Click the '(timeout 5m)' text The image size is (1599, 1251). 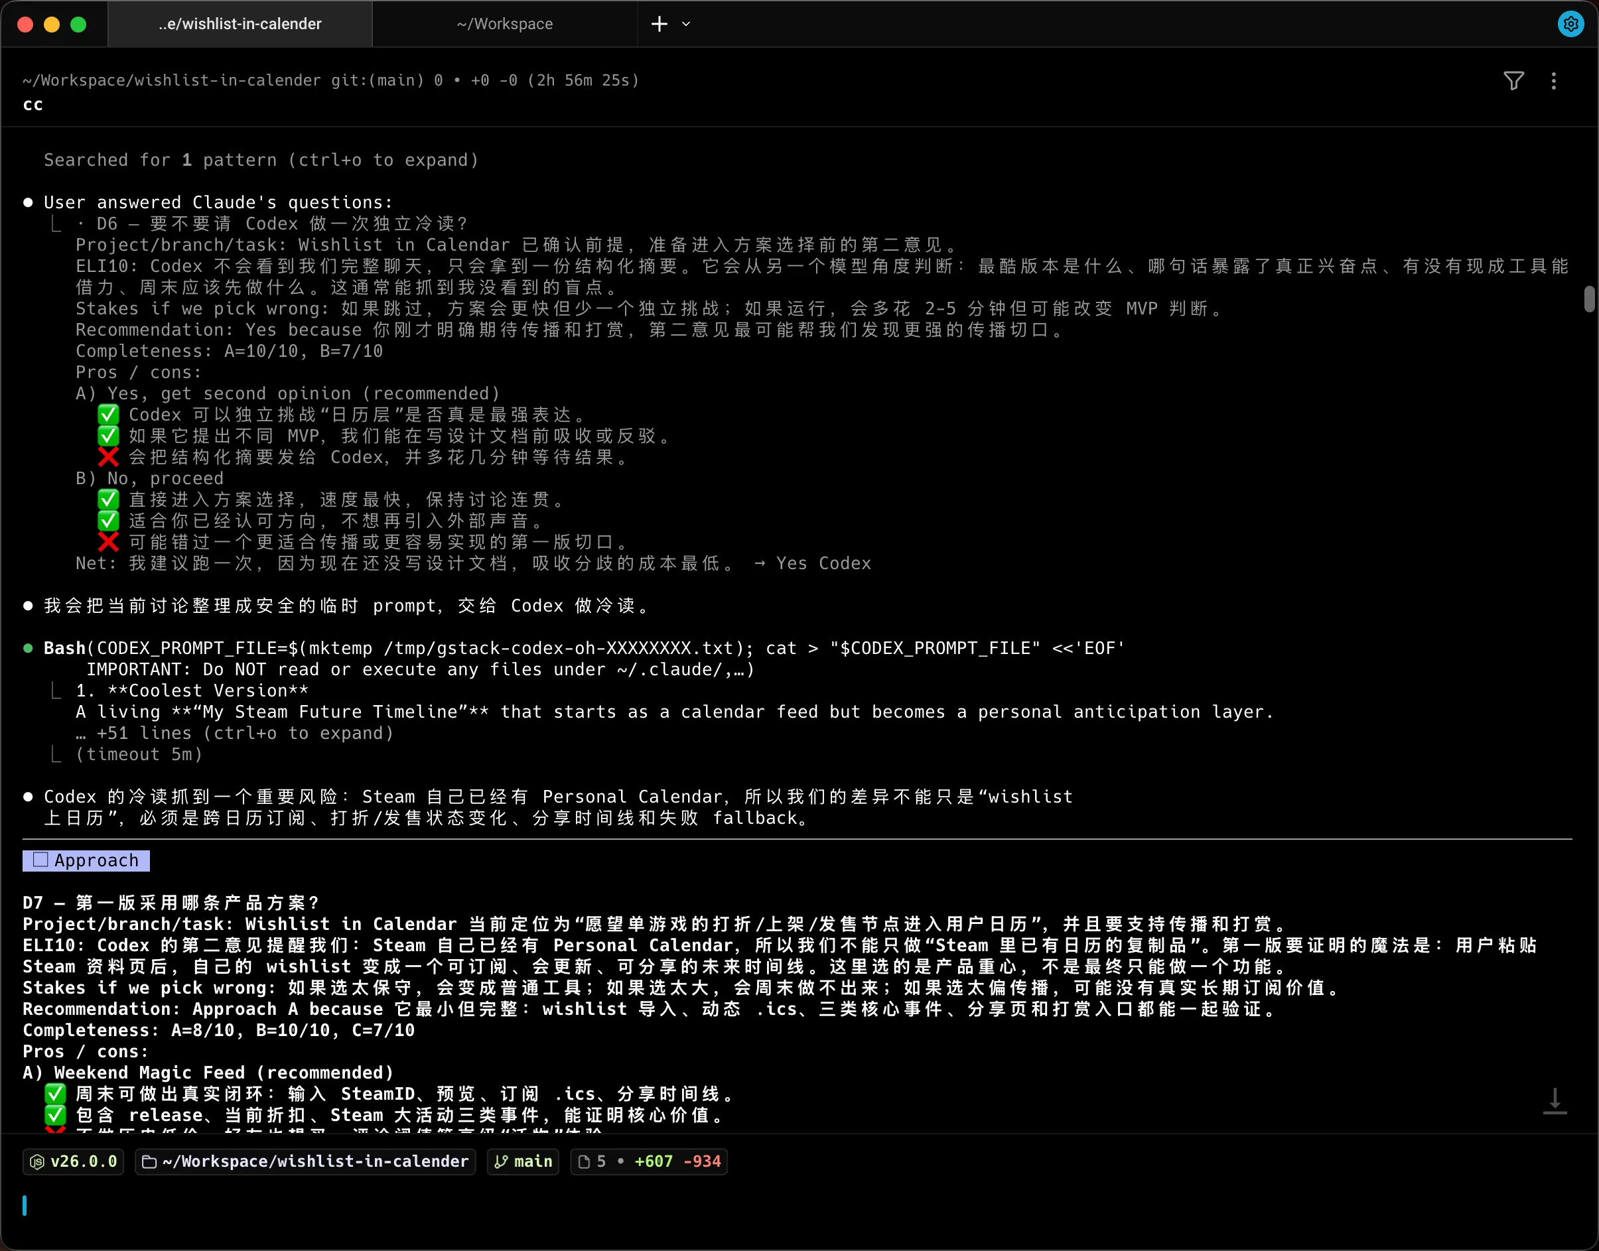139,754
